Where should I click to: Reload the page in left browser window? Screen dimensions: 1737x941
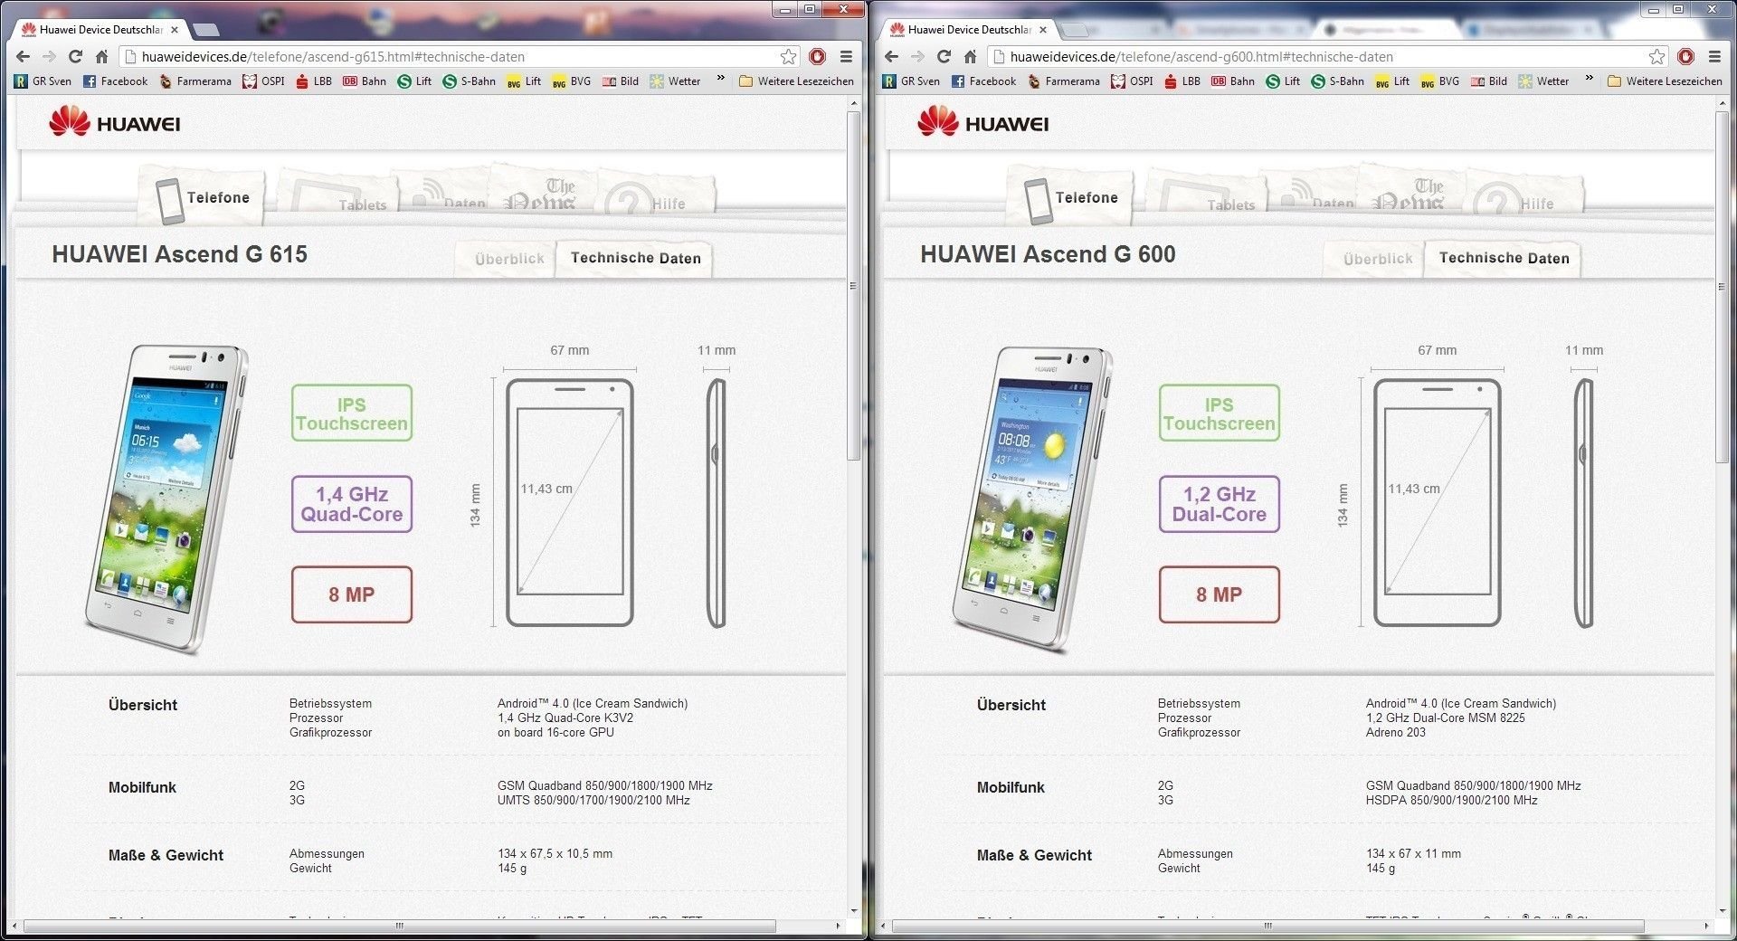[x=75, y=57]
